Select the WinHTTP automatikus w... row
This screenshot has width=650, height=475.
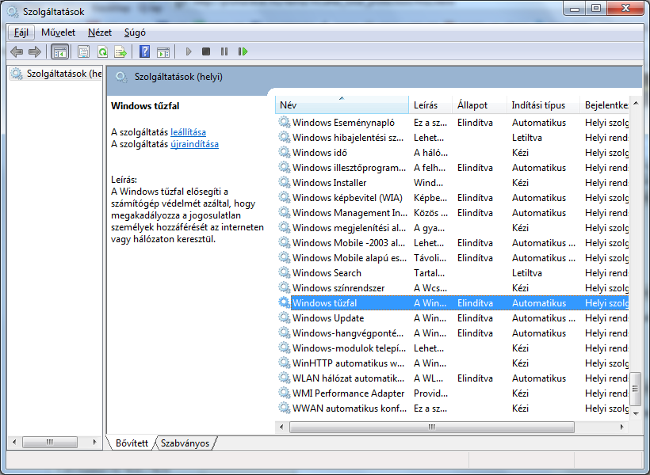[453, 363]
